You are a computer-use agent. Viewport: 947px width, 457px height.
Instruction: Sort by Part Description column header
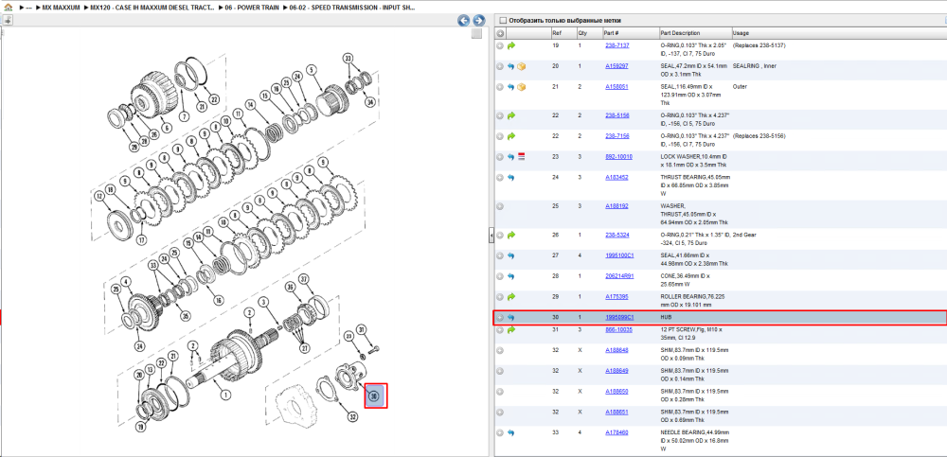click(x=679, y=33)
